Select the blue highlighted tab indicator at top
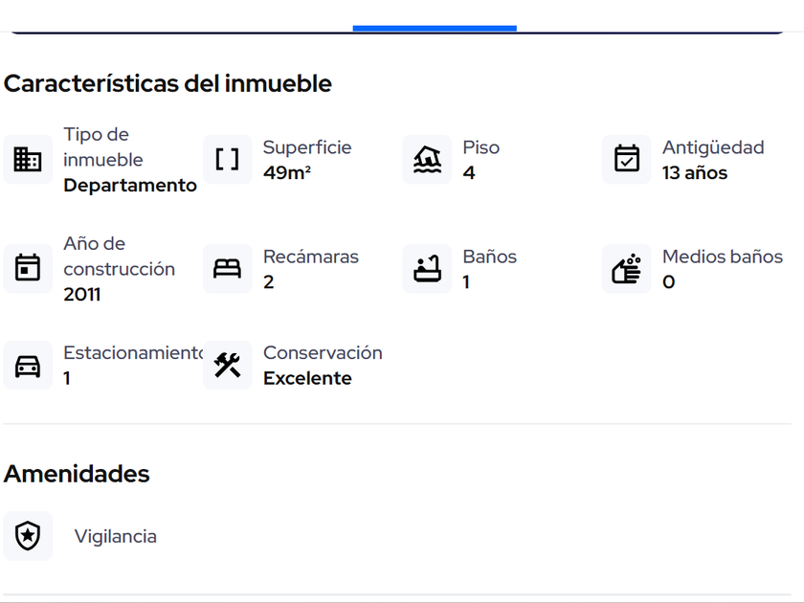Image resolution: width=804 pixels, height=603 pixels. click(435, 29)
